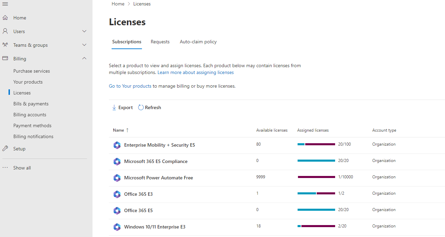The height and width of the screenshot is (237, 445).
Task: Click the Microsoft 365 E5 Compliance product icon
Action: pos(117,162)
